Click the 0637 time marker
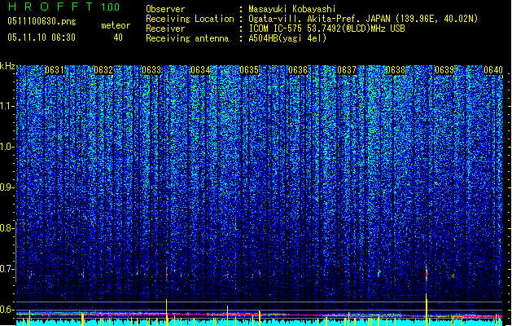The image size is (512, 326). [347, 70]
